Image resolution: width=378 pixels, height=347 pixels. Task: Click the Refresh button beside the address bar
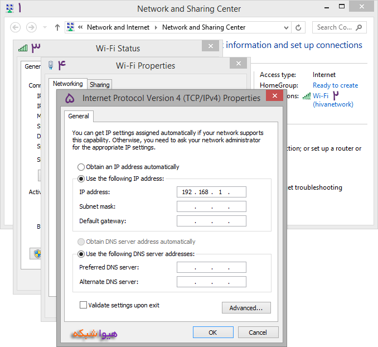pyautogui.click(x=299, y=27)
